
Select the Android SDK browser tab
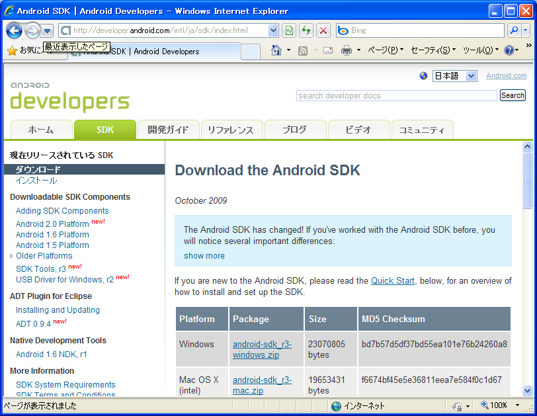(155, 52)
